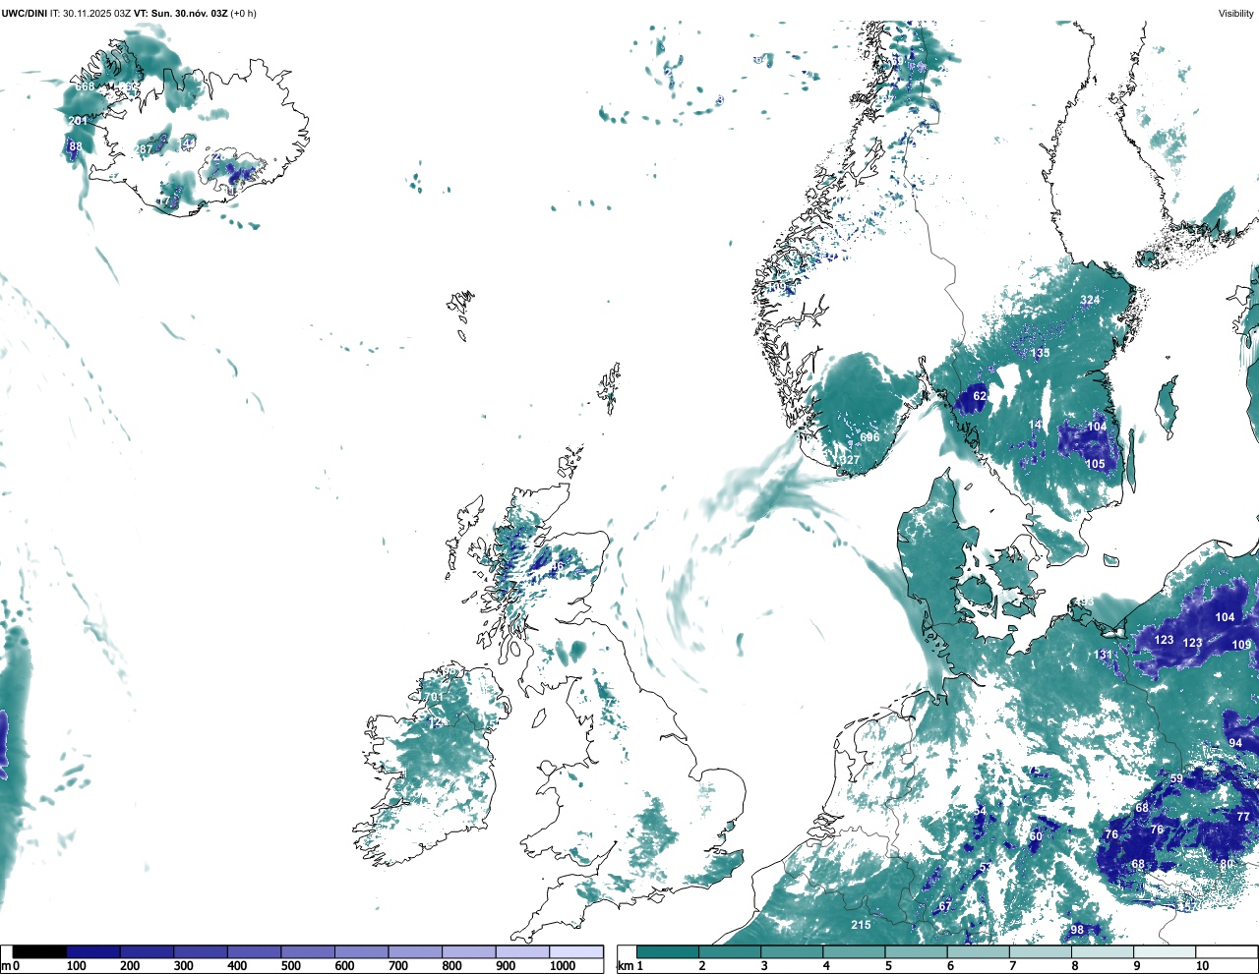Image resolution: width=1259 pixels, height=974 pixels.
Task: Click the '67' value near the bottom centre-right
Action: pyautogui.click(x=945, y=906)
